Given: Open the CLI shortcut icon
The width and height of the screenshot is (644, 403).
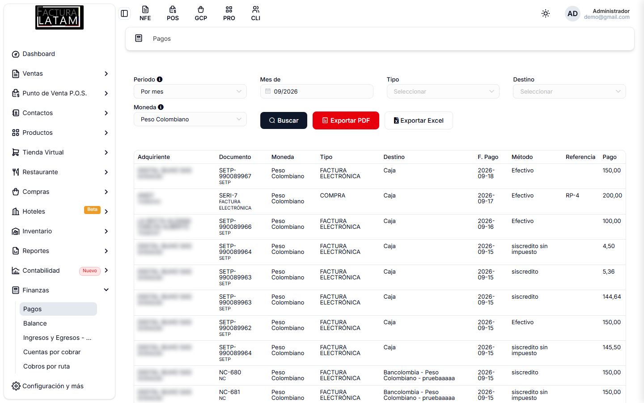Looking at the screenshot, I should point(256,13).
